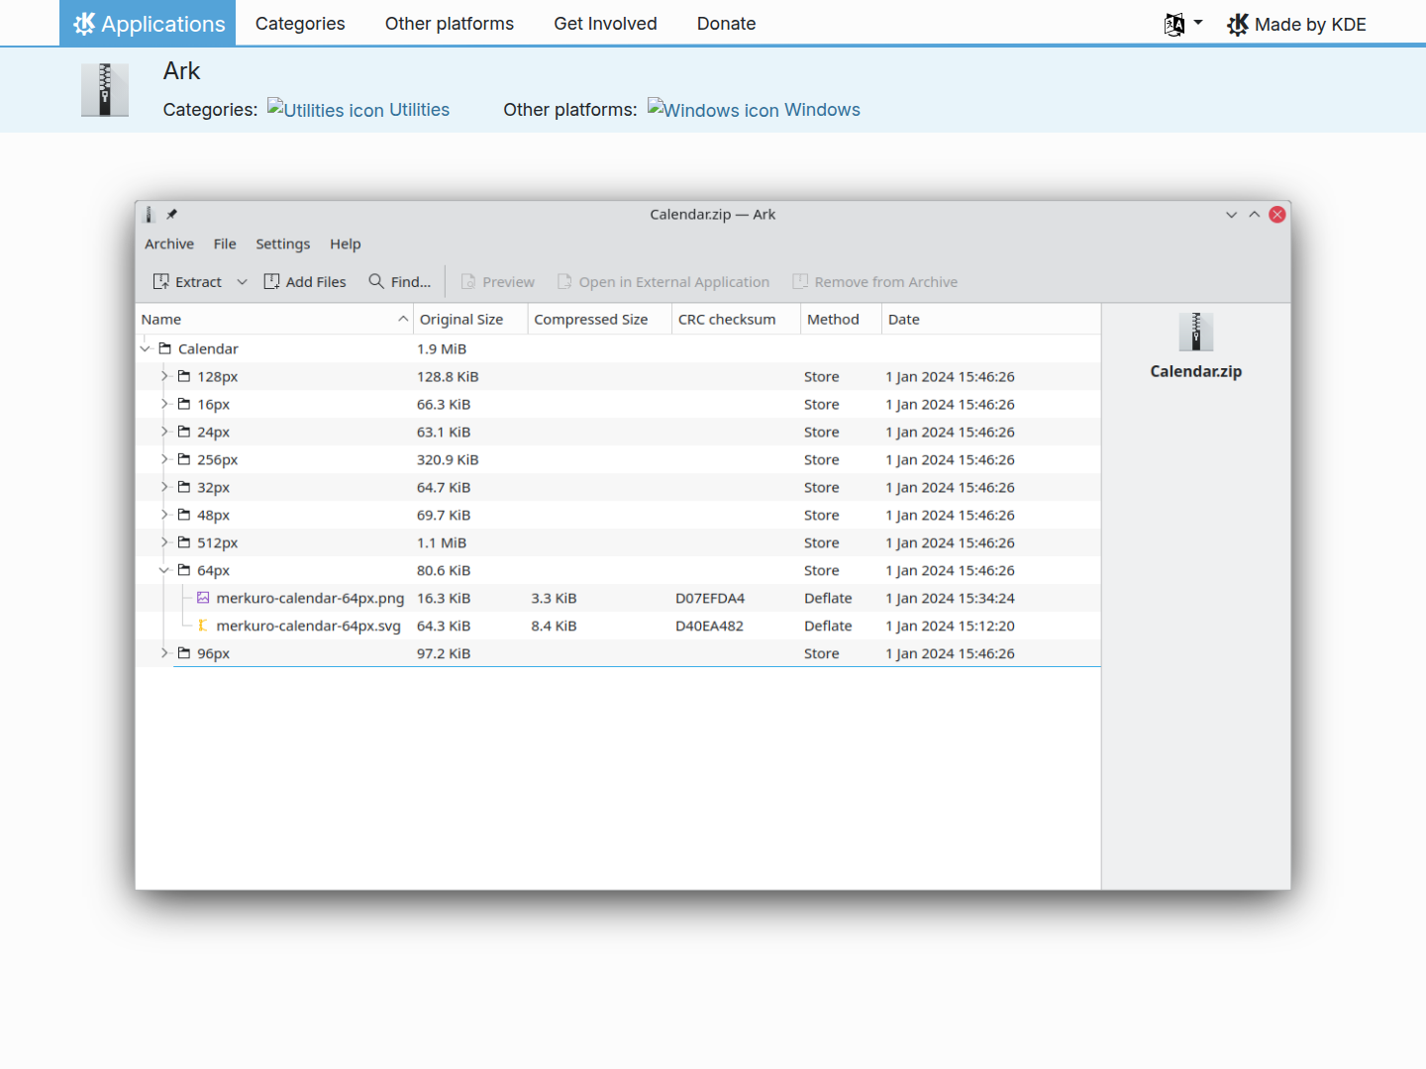Sort by the Name column header
This screenshot has width=1426, height=1069.
coord(274,320)
